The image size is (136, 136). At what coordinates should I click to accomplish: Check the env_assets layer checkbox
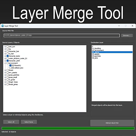(x=8, y=73)
